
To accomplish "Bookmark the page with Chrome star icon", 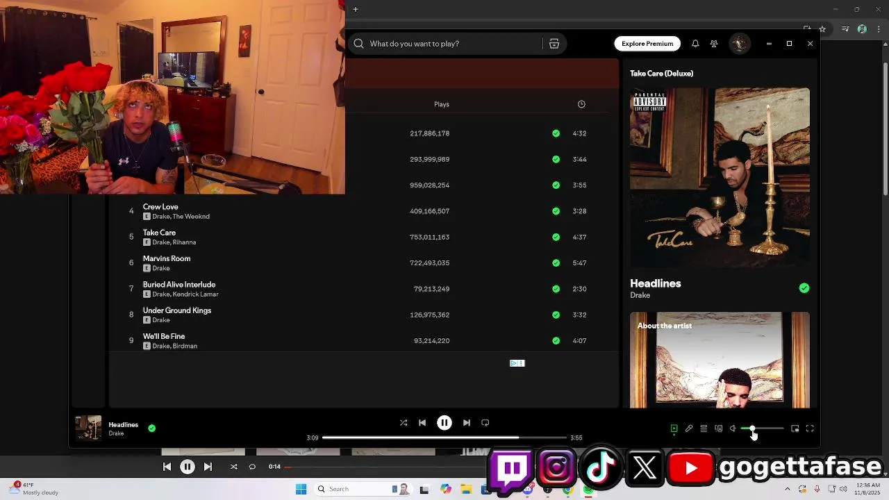I will [x=822, y=29].
